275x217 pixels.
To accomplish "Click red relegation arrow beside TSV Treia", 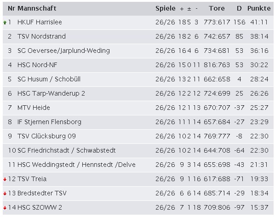I will [x=5, y=179].
